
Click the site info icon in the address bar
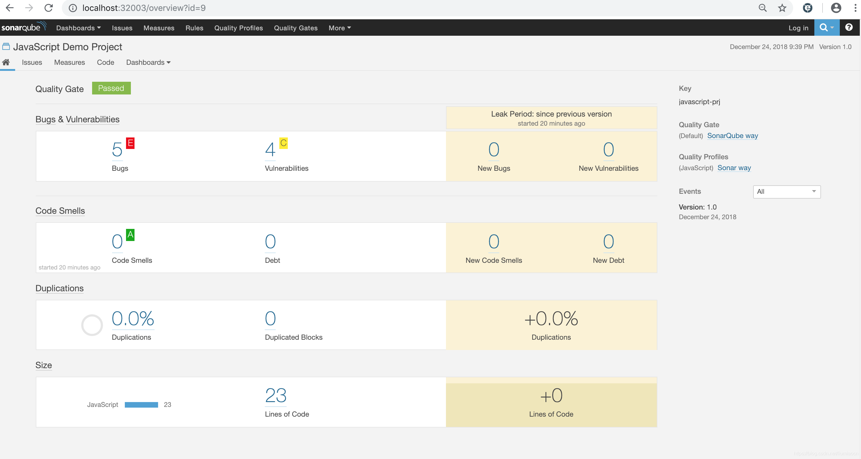click(x=72, y=8)
